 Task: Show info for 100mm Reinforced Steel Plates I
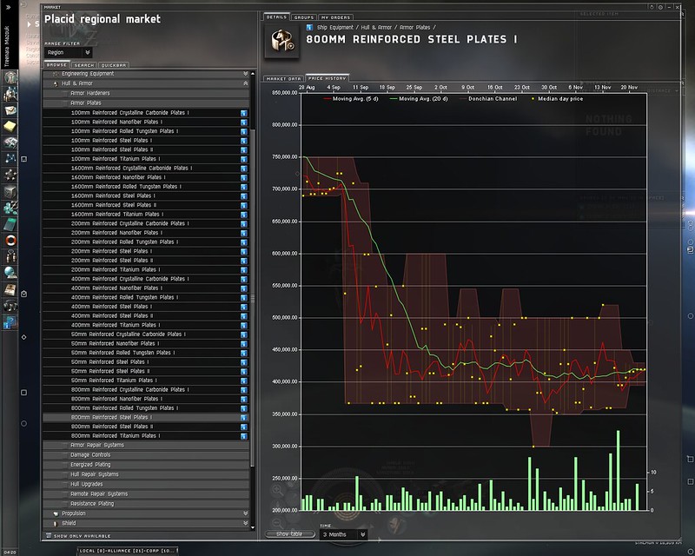[x=244, y=141]
